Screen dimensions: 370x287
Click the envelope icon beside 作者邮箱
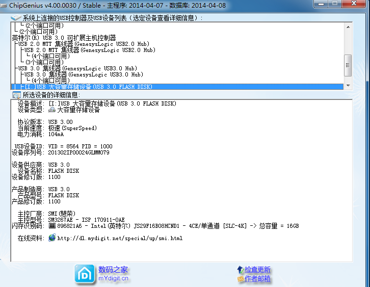(241, 279)
